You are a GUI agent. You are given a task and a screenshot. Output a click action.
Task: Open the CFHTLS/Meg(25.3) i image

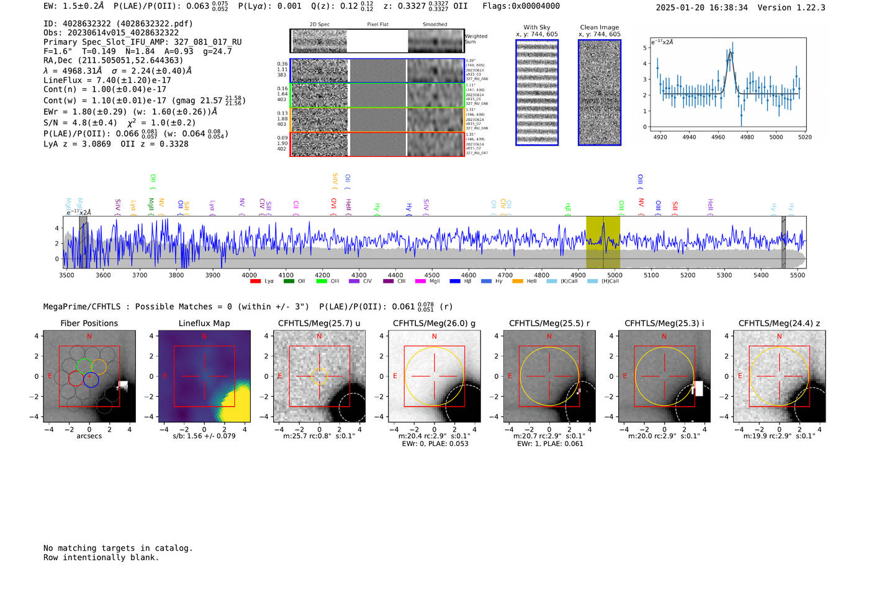[x=664, y=376]
